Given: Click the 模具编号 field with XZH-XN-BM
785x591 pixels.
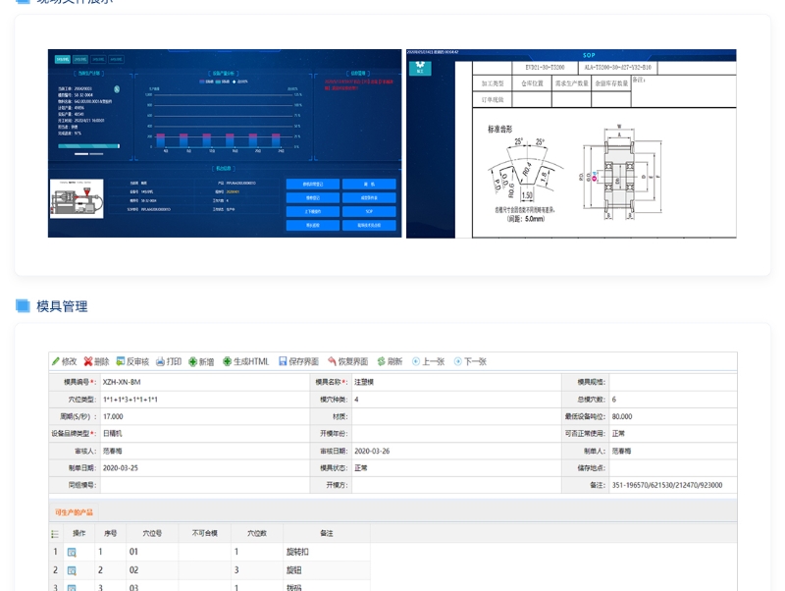Looking at the screenshot, I should click(x=204, y=382).
